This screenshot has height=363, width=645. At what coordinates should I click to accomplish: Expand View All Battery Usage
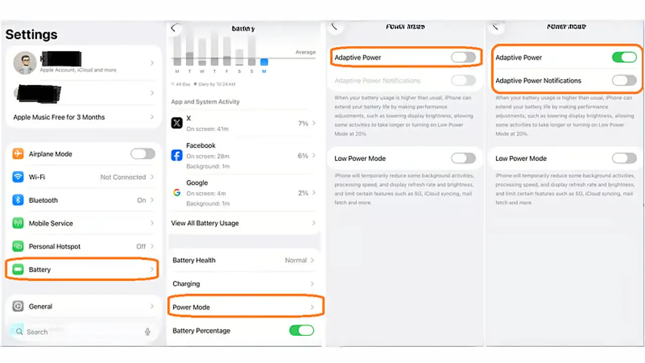pyautogui.click(x=243, y=223)
